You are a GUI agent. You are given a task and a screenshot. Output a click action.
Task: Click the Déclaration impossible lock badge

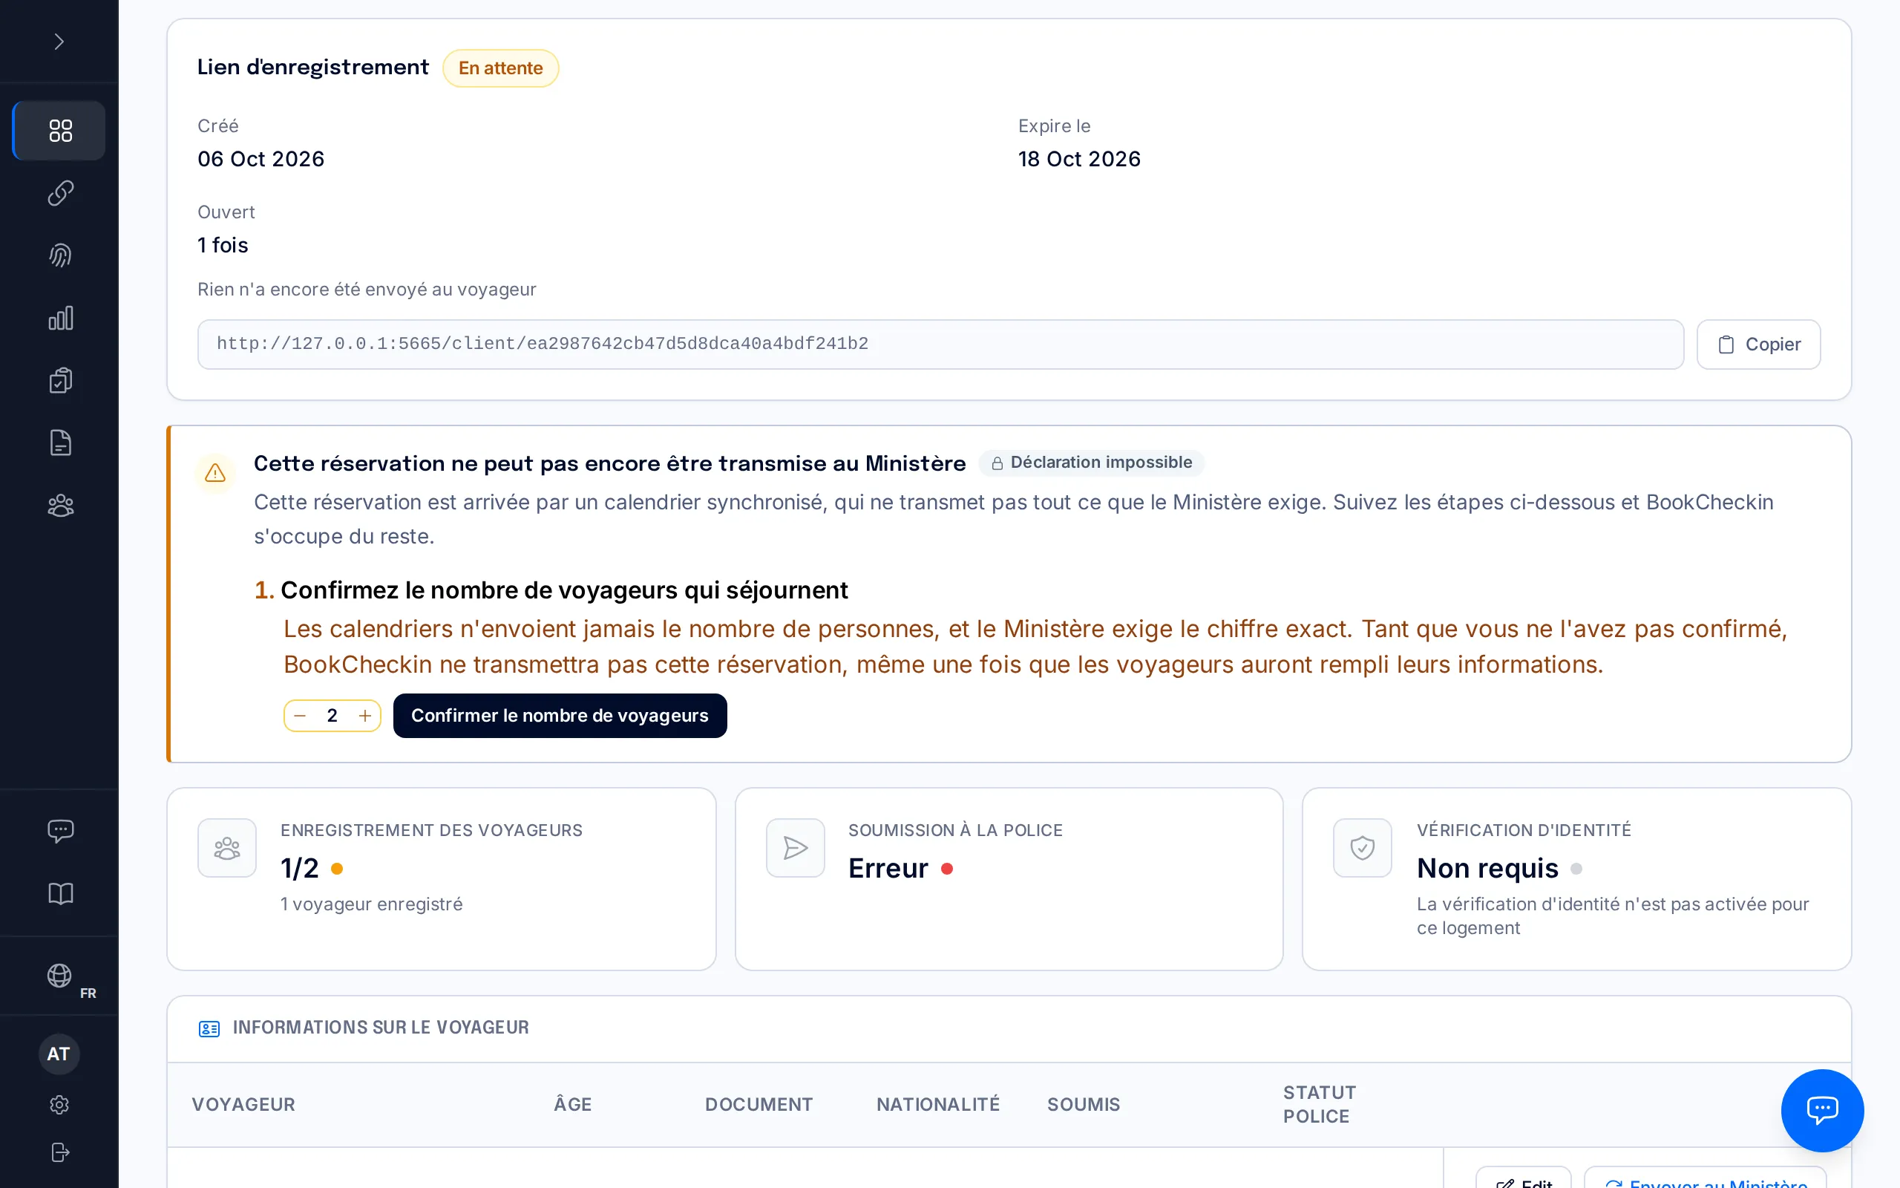click(1091, 463)
